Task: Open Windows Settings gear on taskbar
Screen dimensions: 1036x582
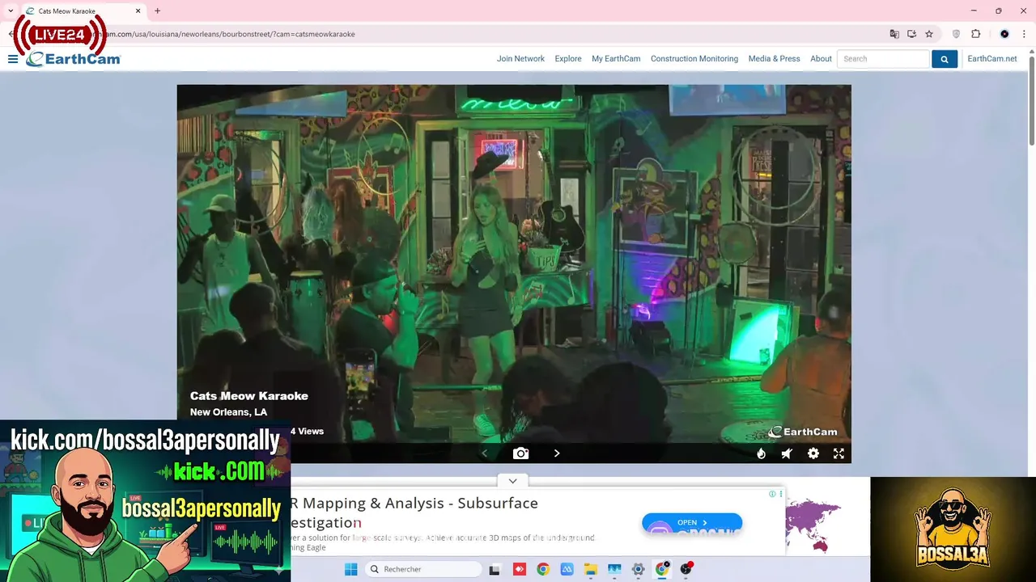Action: click(x=638, y=569)
